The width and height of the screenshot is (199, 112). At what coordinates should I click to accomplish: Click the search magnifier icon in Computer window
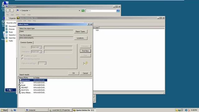[x=118, y=11]
